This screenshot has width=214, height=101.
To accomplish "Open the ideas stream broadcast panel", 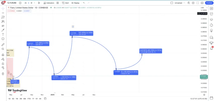I will coord(211,43).
